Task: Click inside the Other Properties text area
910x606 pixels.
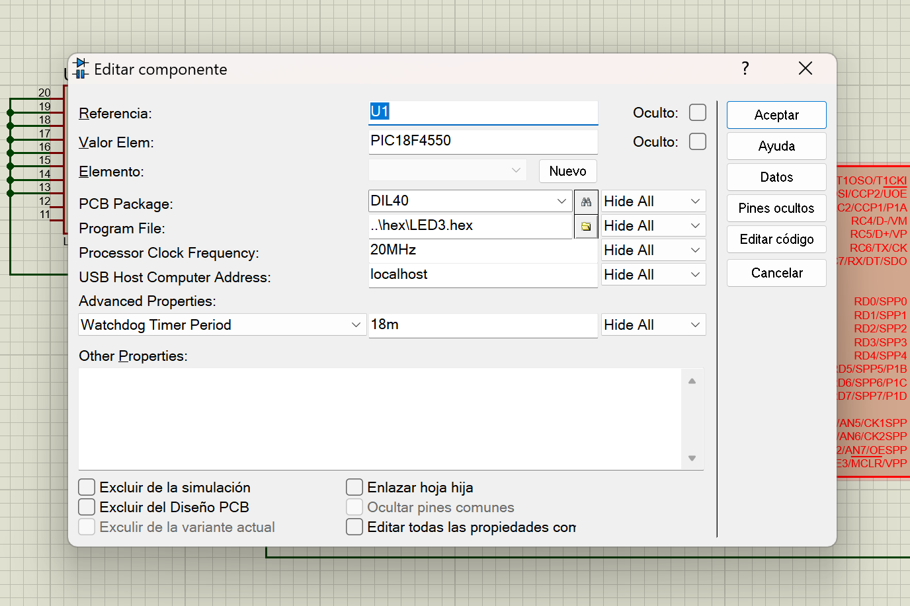Action: point(380,419)
